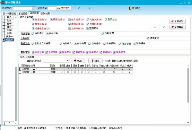The height and width of the screenshot is (130, 192).
Task: Click the 删除 delete button with up arrow
Action: pyautogui.click(x=95, y=61)
